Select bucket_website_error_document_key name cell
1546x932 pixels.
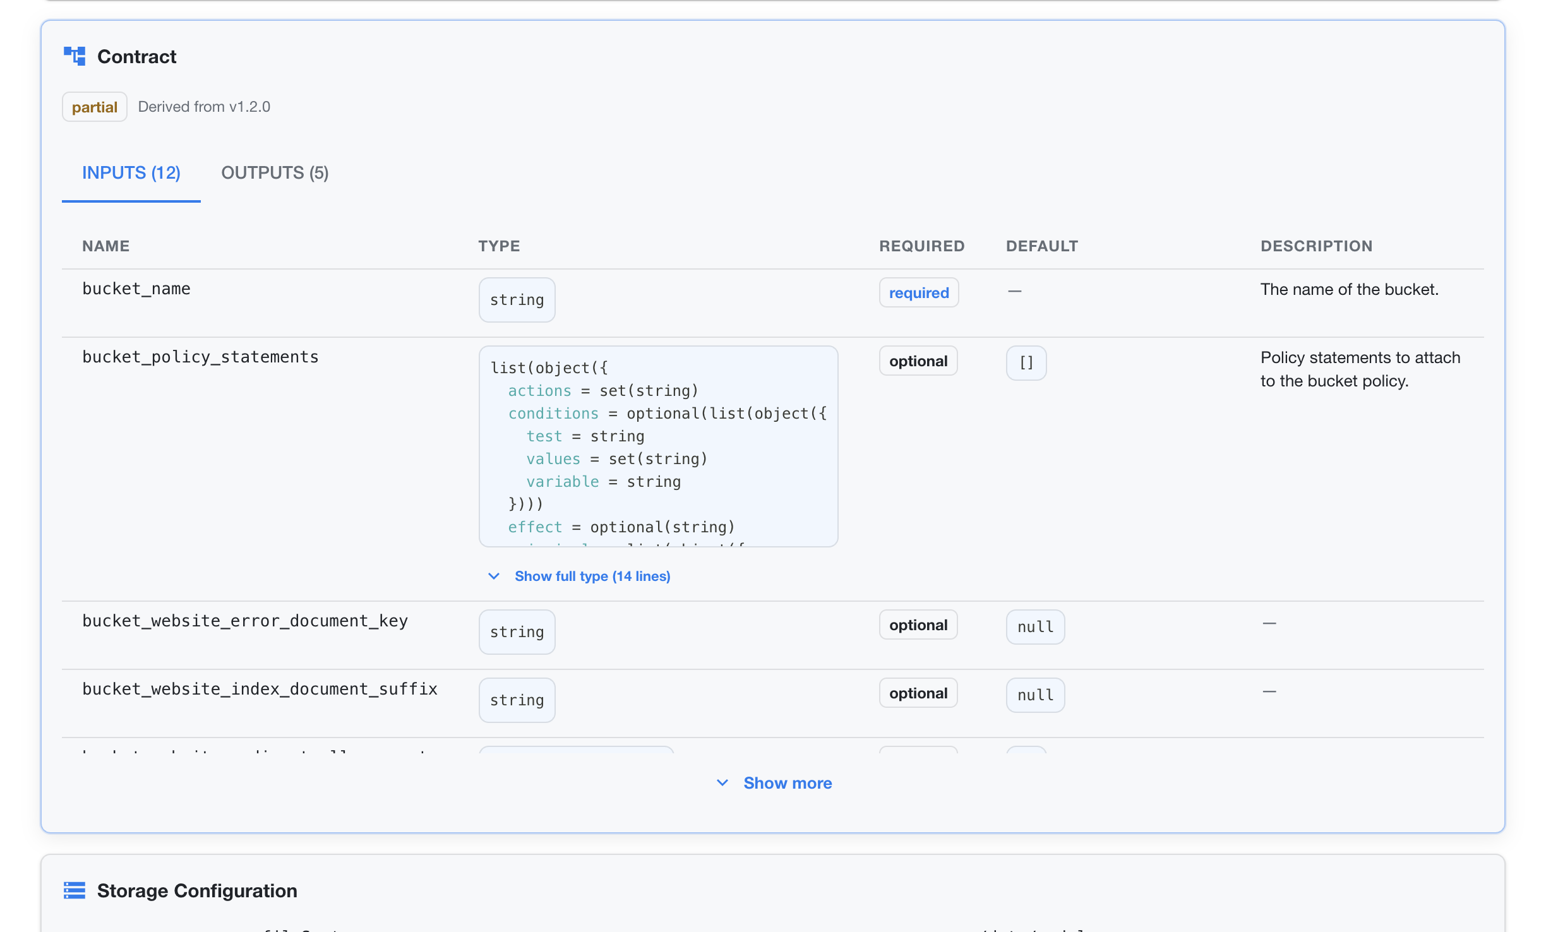click(245, 621)
